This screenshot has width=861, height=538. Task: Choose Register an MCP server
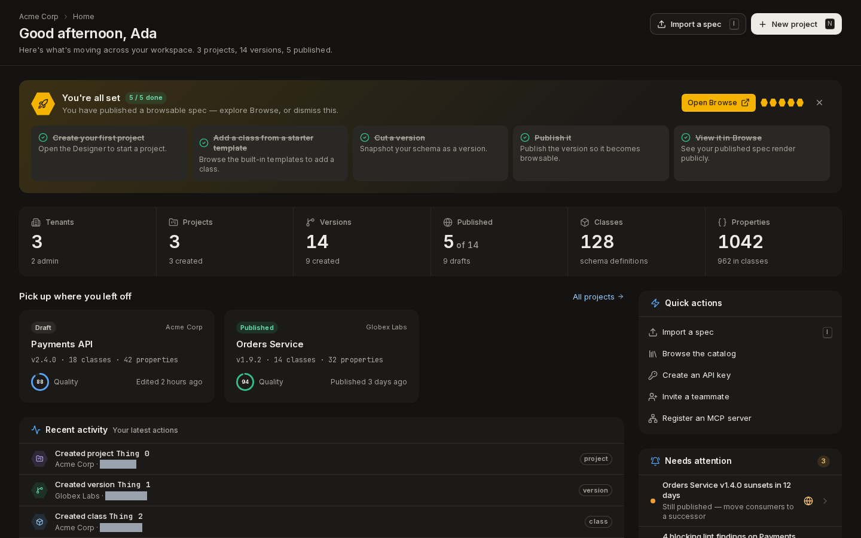click(x=740, y=418)
